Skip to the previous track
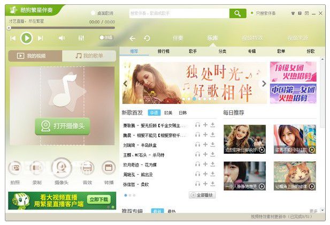The image size is (330, 225). pyautogui.click(x=13, y=38)
